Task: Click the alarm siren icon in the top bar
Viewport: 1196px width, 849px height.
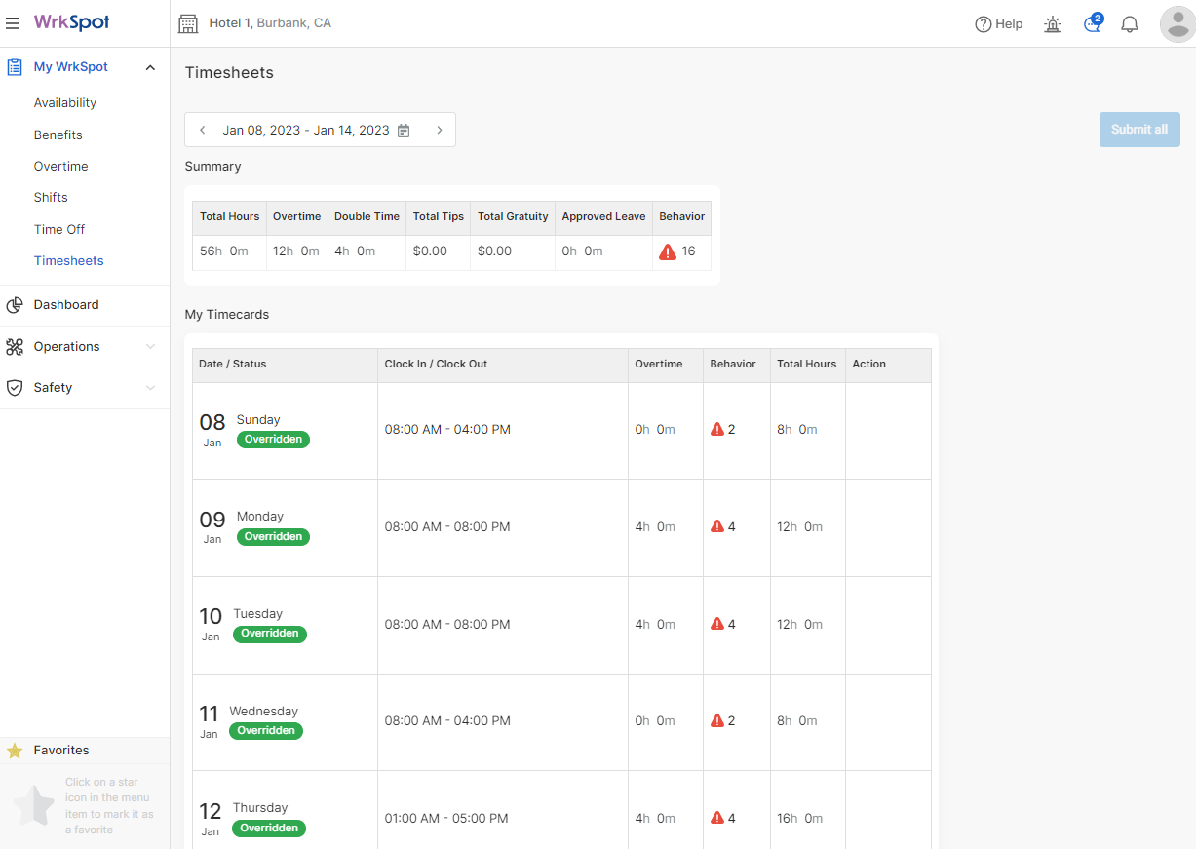Action: (1052, 24)
